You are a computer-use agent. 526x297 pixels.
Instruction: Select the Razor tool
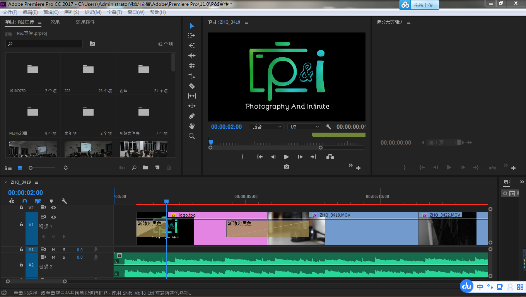click(x=192, y=86)
